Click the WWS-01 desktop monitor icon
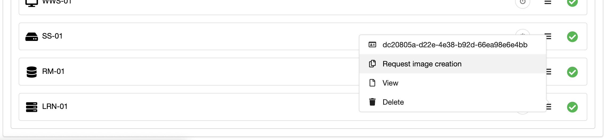 point(31,3)
